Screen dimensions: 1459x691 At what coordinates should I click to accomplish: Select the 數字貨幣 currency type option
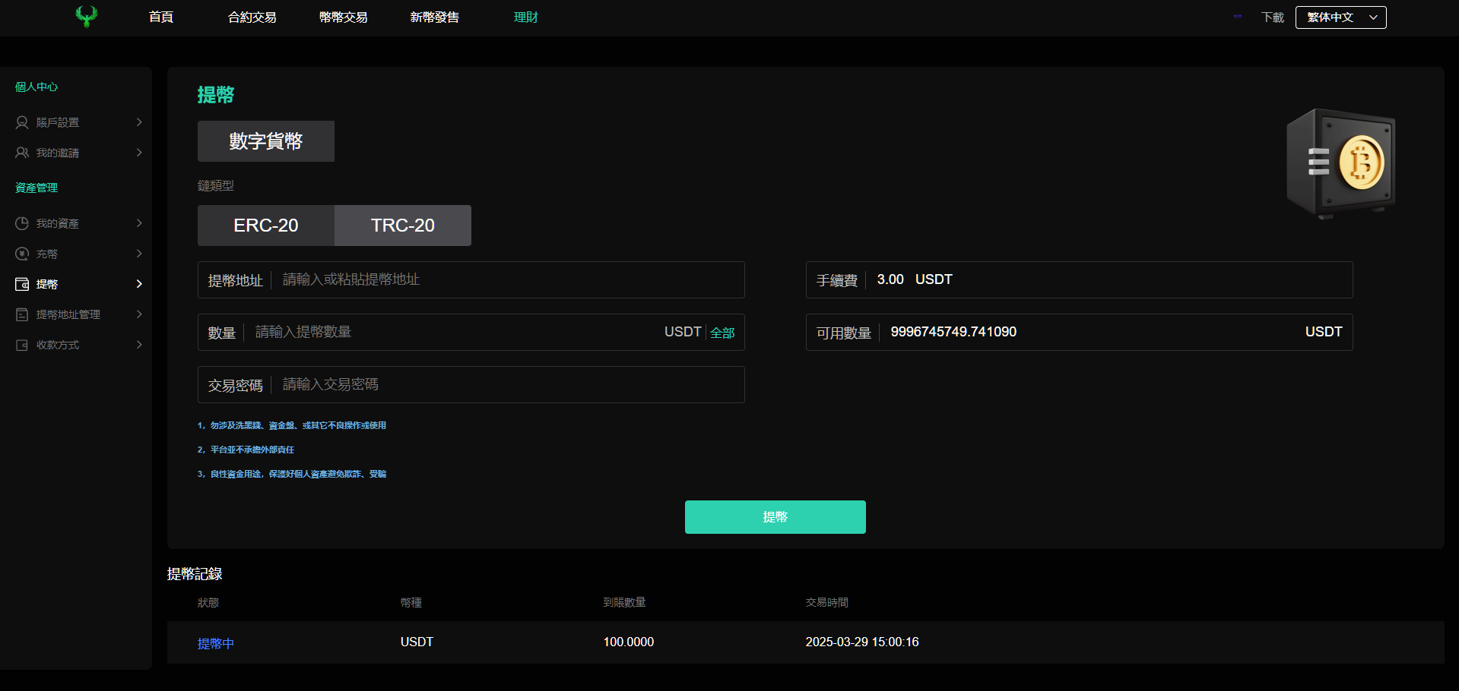(x=265, y=141)
